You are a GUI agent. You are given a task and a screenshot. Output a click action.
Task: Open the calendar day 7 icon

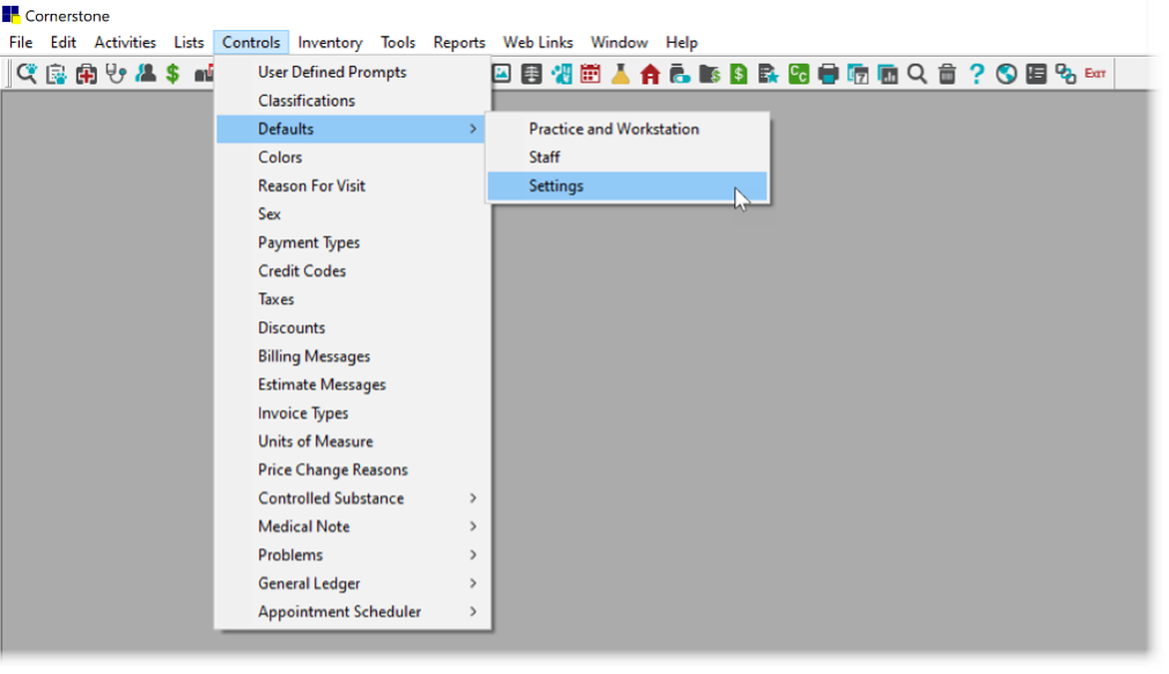point(858,74)
